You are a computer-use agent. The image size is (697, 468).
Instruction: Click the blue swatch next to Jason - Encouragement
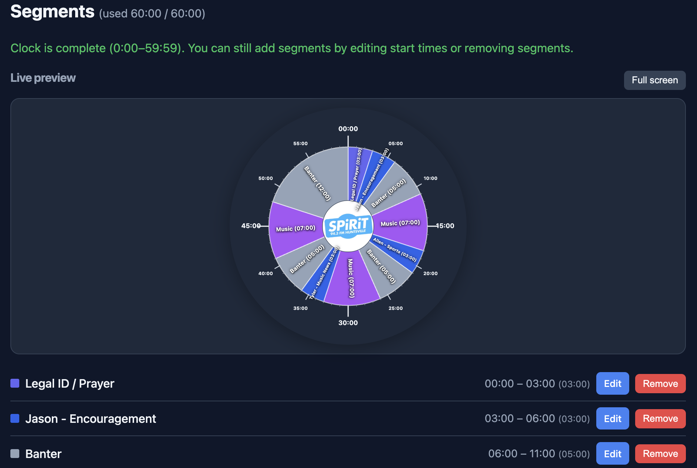(x=14, y=418)
